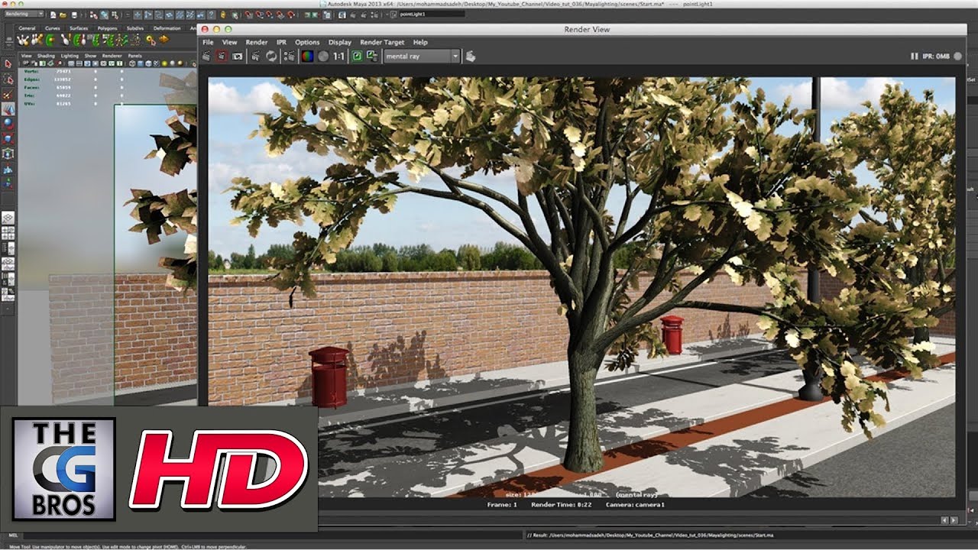Refresh the IPR image

pyautogui.click(x=271, y=56)
